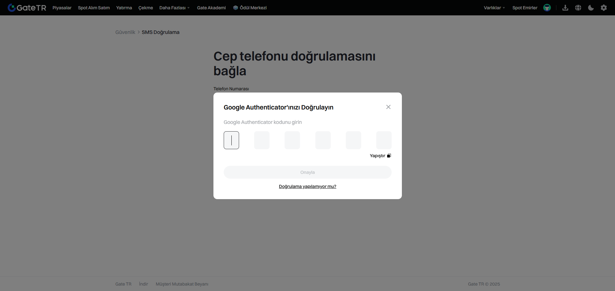Click the Yapıştır paste icon
Image resolution: width=615 pixels, height=291 pixels.
389,156
